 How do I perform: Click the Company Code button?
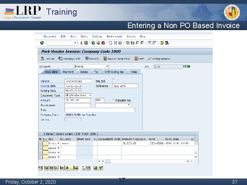pos(69,59)
